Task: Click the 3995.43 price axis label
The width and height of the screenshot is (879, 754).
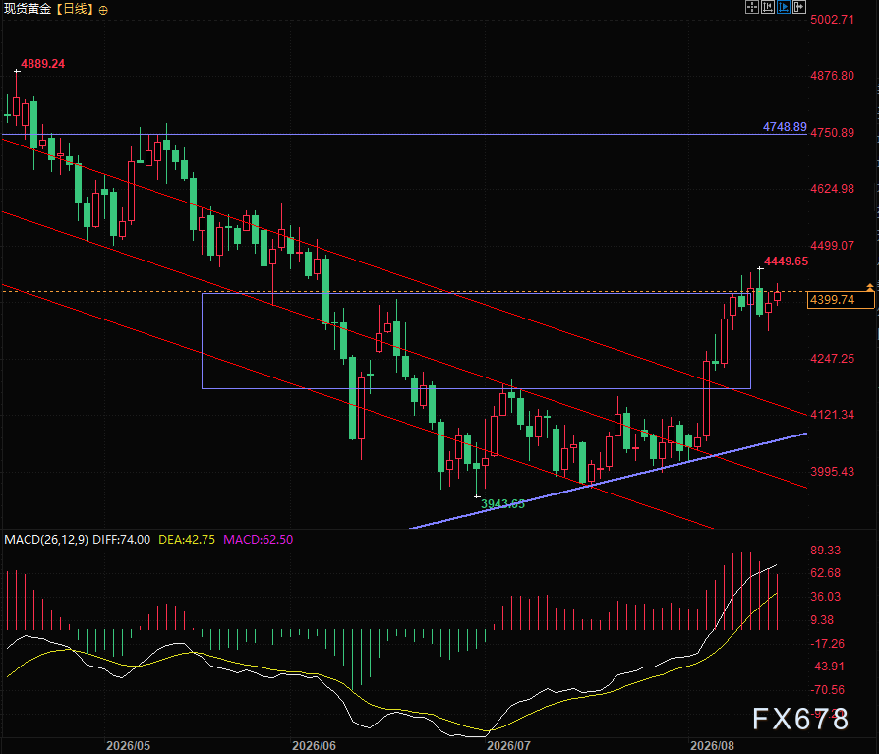Action: point(833,472)
